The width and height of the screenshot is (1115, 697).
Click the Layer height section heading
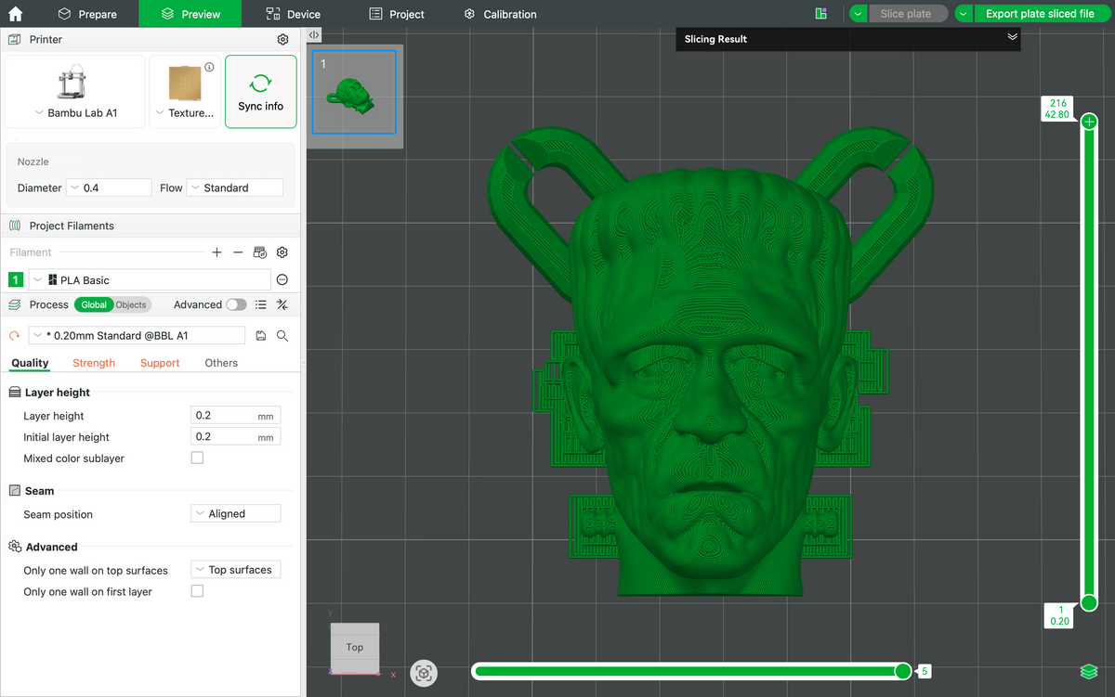[58, 393]
